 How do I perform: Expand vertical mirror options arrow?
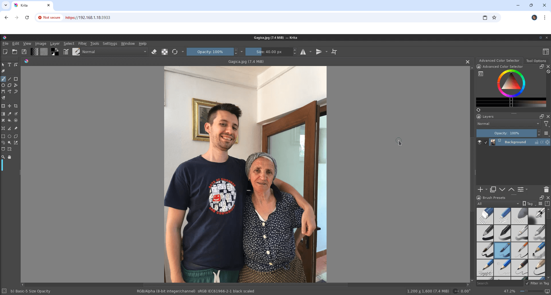click(326, 52)
